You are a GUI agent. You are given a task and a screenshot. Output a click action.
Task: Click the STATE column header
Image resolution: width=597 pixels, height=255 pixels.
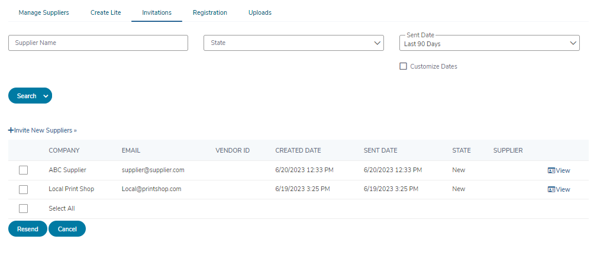(x=462, y=150)
